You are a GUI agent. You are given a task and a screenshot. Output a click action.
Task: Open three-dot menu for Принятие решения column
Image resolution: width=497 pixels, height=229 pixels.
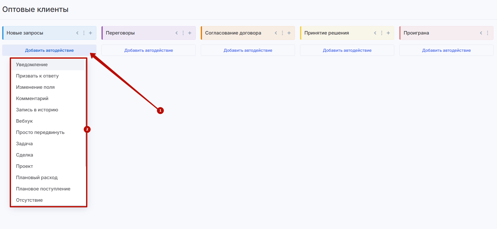[x=382, y=33]
